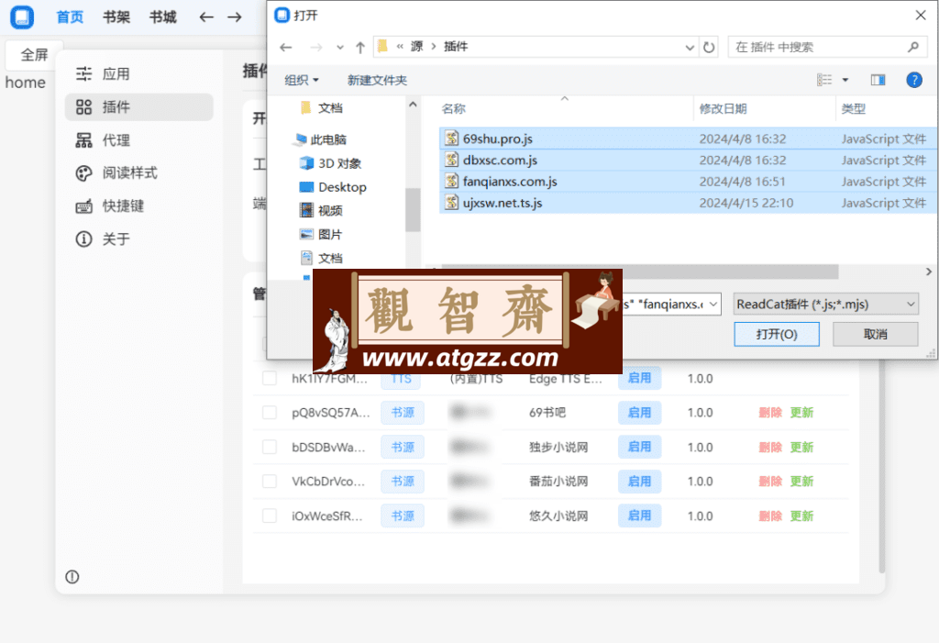Select 阅读样式 in the settings sidebar
939x643 pixels.
pos(139,173)
